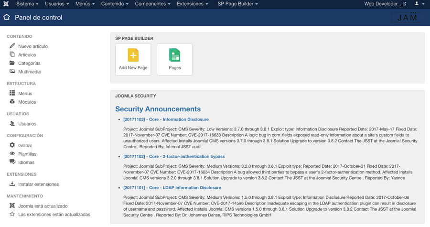
Task: Click the cube icon next to Módulos
Action: tap(12, 101)
